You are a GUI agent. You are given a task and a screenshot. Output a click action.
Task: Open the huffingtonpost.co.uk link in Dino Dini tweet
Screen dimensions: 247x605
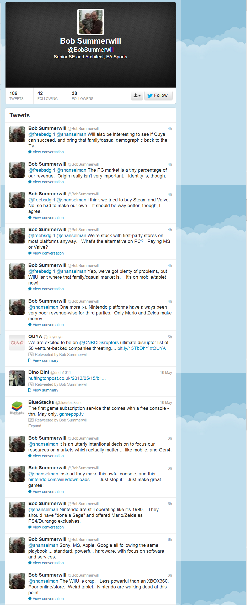pyautogui.click(x=67, y=378)
